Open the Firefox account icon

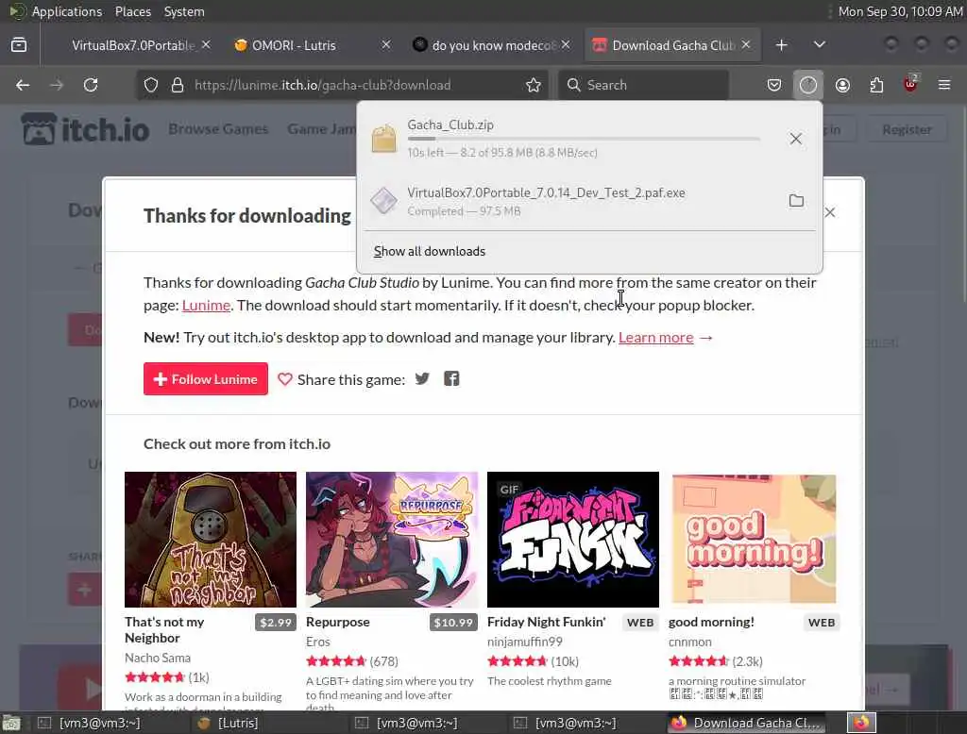click(x=842, y=85)
